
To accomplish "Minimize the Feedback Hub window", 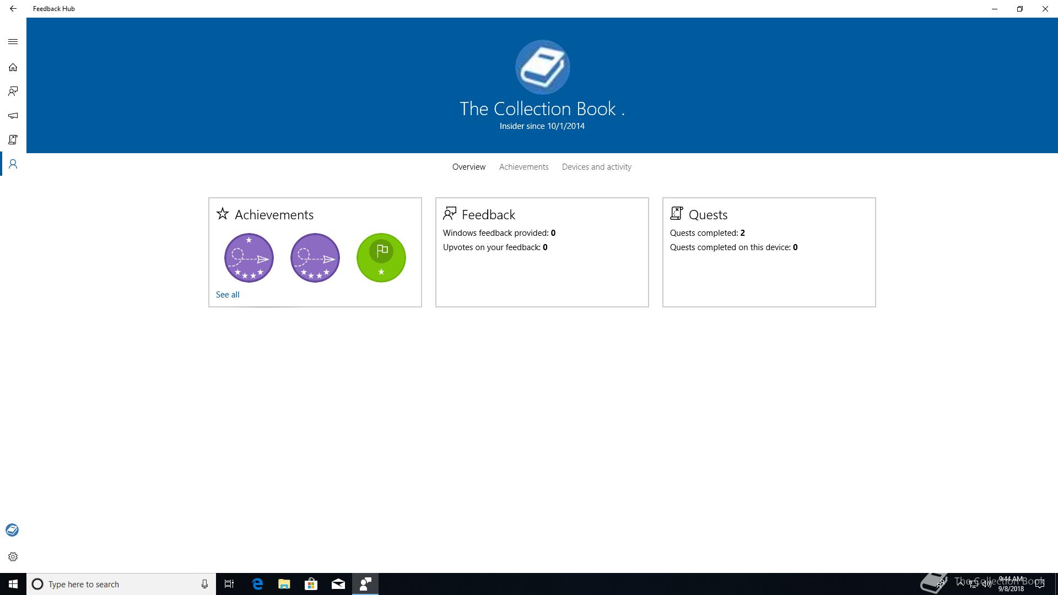I will (x=995, y=9).
